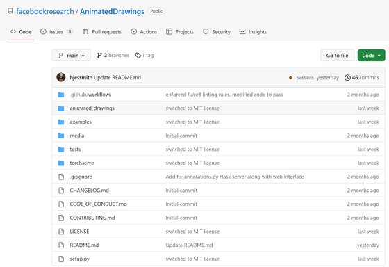Screen dimensions: 389x267
Task: Click the file icon for LICENSE
Action: 61,232
